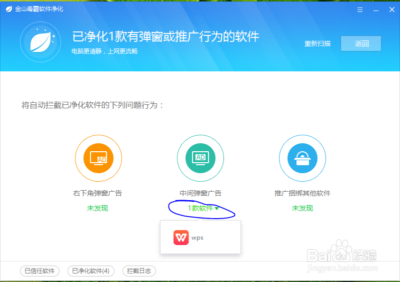Screen dimensions: 400x282
Task: Open the 拦截日志 log
Action: click(x=139, y=271)
